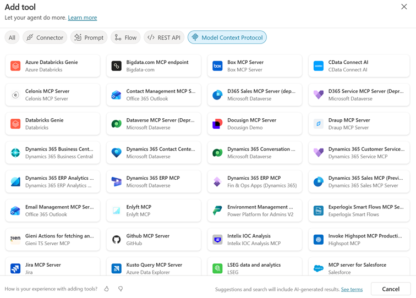Image resolution: width=416 pixels, height=298 pixels.
Task: Click the thumbs down feedback icon
Action: pyautogui.click(x=121, y=289)
